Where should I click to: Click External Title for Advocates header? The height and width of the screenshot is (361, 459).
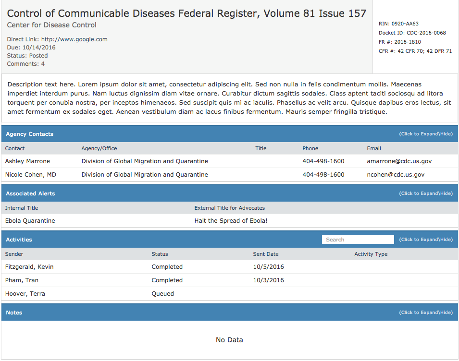point(230,208)
